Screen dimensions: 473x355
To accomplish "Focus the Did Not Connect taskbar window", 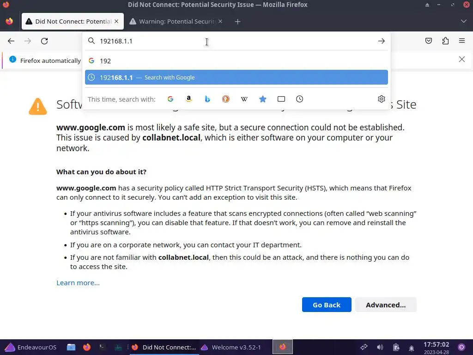I will point(164,347).
